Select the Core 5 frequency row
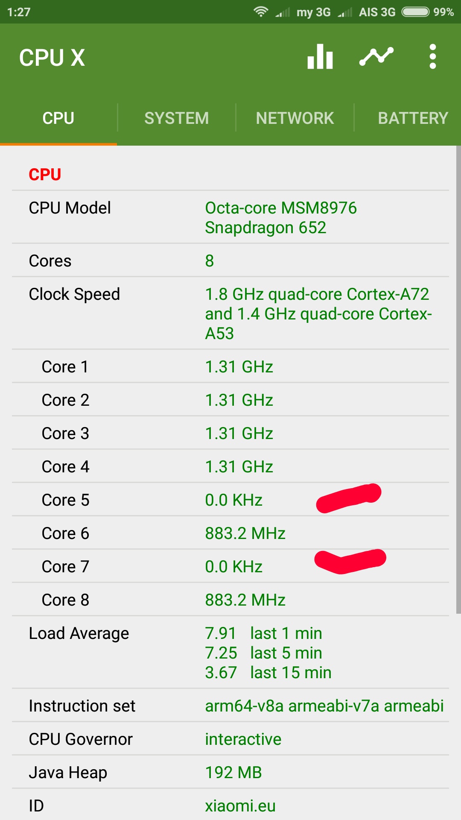The image size is (461, 820). [230, 500]
